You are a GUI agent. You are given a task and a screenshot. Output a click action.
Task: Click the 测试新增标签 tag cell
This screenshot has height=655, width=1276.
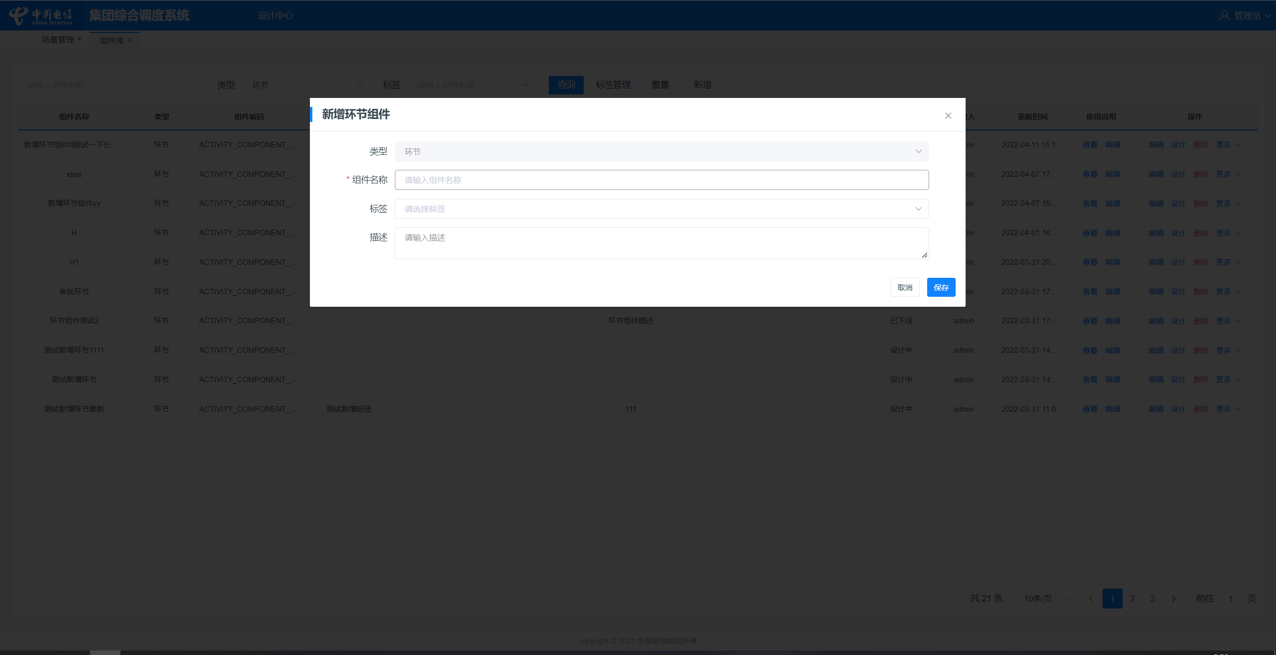click(349, 409)
